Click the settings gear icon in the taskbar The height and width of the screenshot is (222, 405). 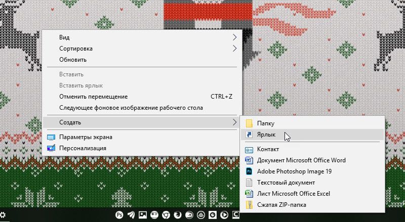click(x=4, y=215)
